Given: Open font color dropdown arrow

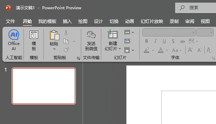Looking at the screenshot, I should coord(167,50).
